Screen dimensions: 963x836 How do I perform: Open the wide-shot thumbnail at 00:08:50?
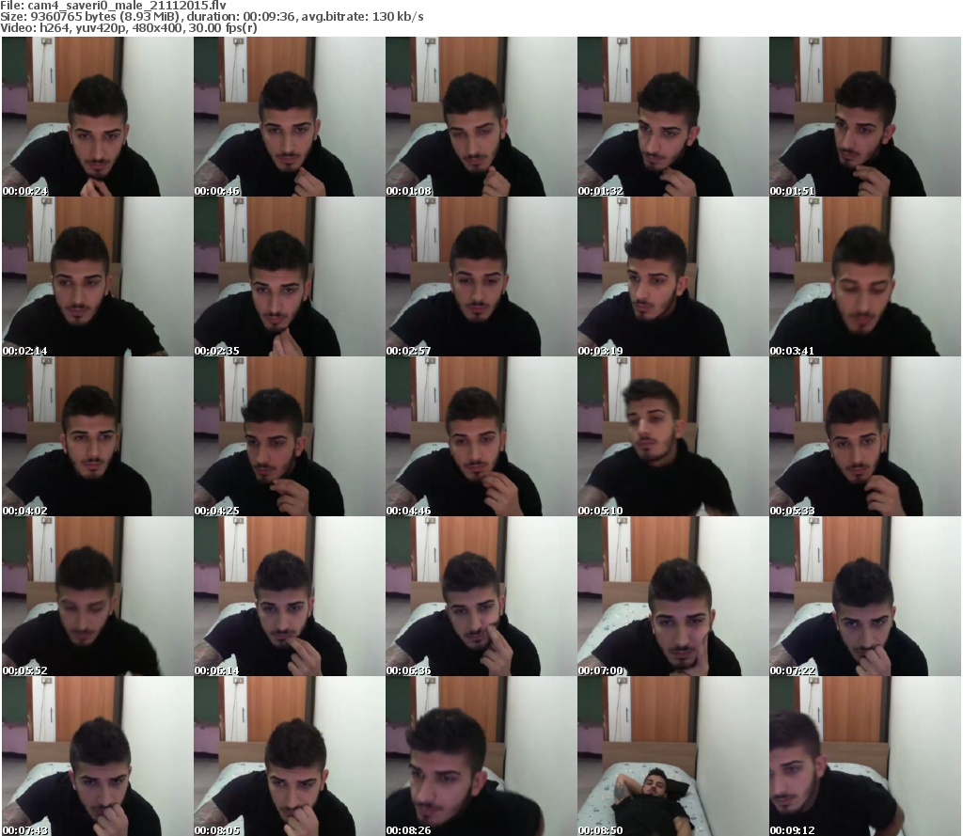(x=672, y=756)
